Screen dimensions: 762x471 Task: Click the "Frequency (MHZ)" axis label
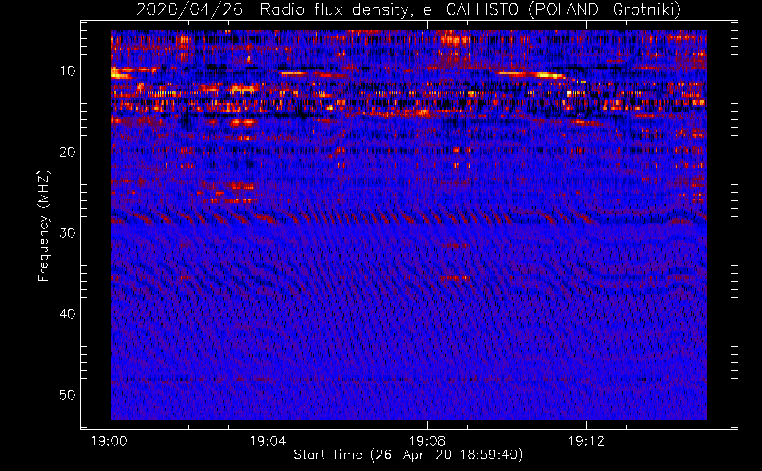click(x=43, y=226)
